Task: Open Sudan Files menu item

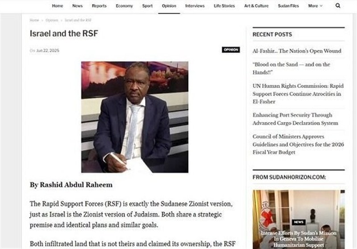Action: (x=288, y=6)
